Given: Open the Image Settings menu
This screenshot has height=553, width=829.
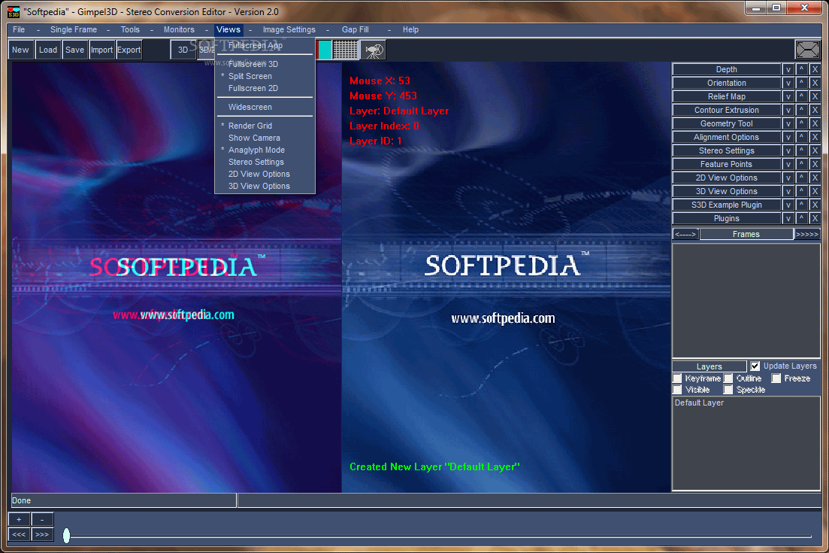Looking at the screenshot, I should click(289, 29).
